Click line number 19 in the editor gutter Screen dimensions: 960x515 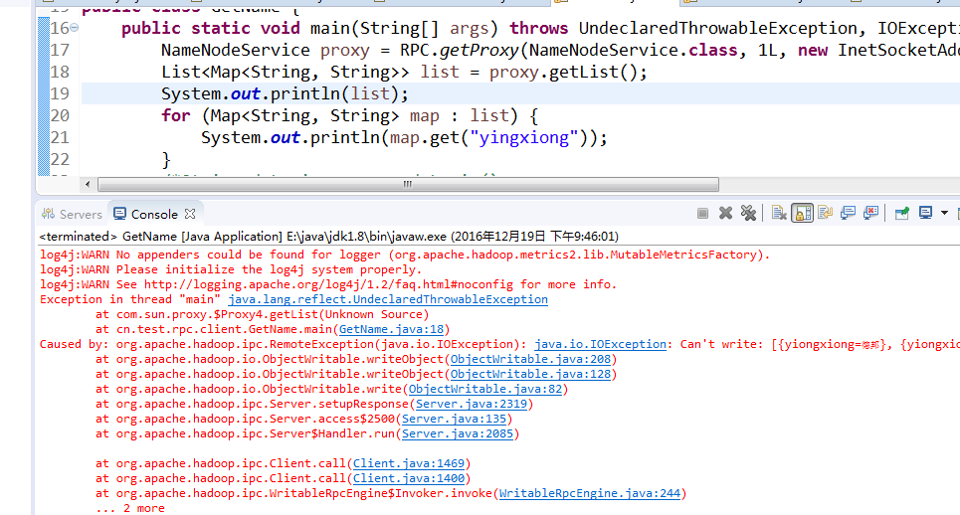click(x=60, y=94)
